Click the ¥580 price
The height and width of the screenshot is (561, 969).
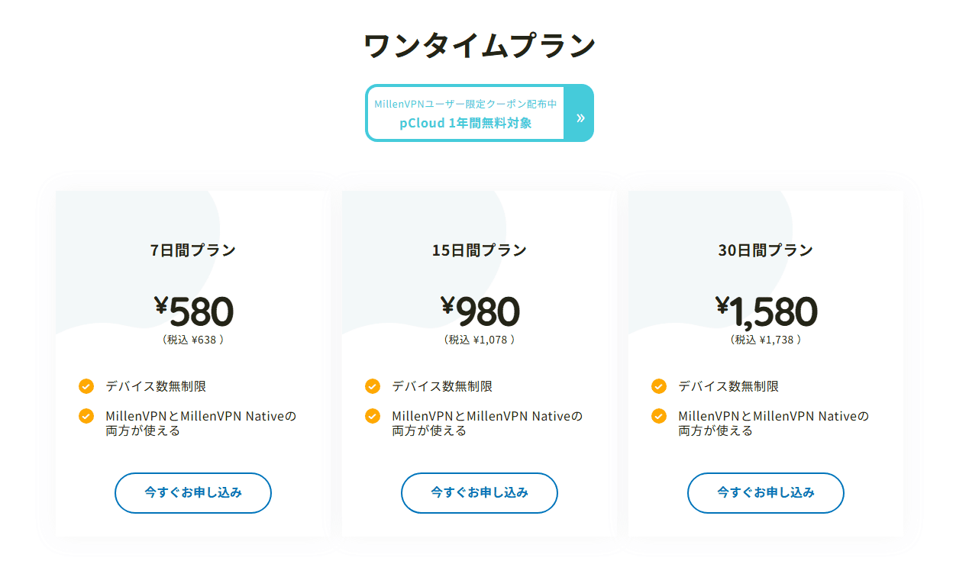click(x=193, y=311)
